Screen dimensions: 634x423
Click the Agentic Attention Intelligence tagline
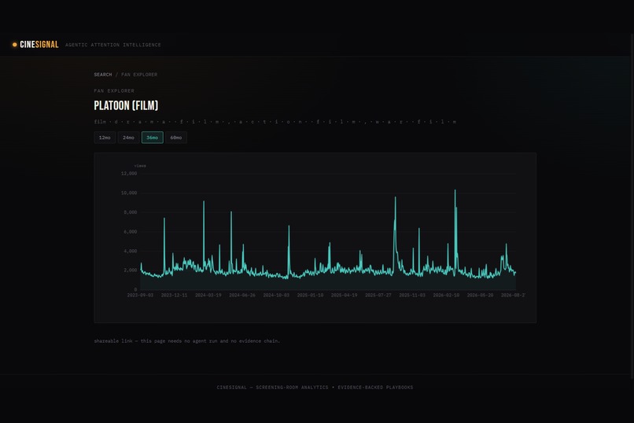point(112,45)
